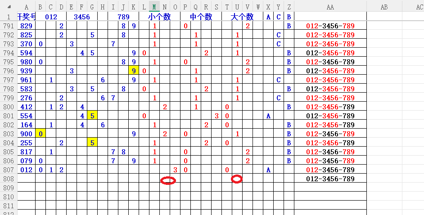
Task: Click the cell with draw number 012 in row 807
Action: 26,170
